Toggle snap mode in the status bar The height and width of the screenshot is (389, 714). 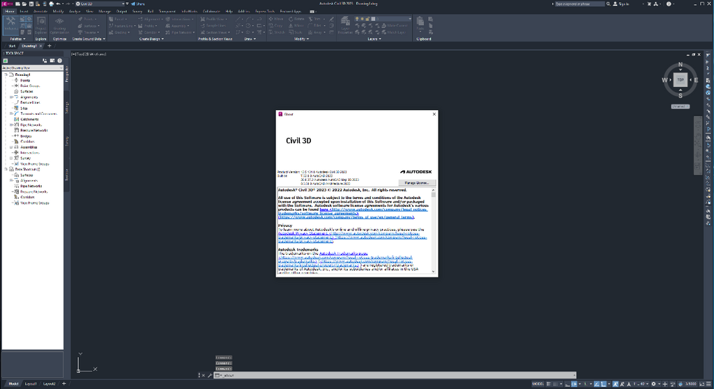point(556,384)
